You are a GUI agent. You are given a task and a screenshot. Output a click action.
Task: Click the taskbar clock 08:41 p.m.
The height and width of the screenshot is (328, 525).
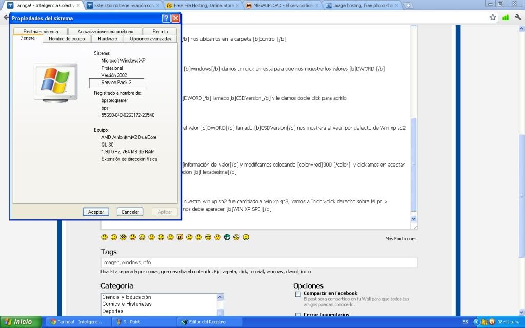(508, 322)
